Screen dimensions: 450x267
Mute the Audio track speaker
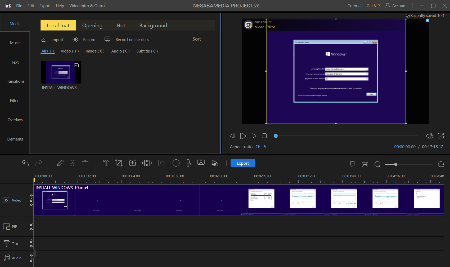[31, 255]
